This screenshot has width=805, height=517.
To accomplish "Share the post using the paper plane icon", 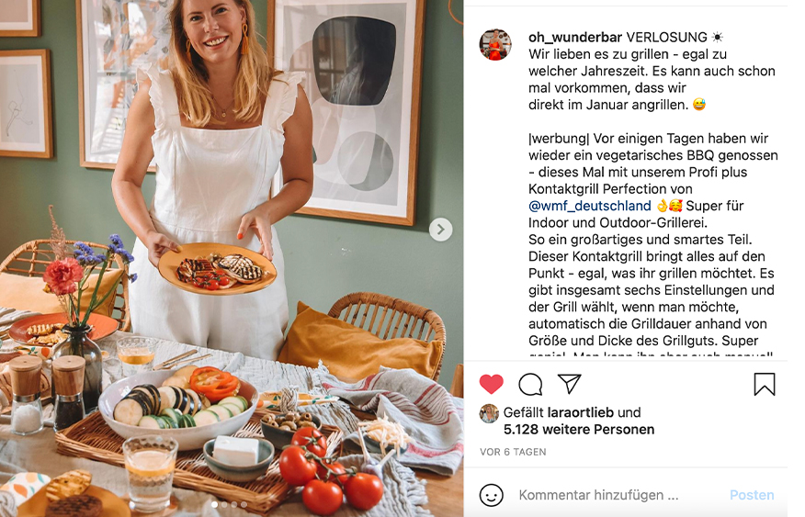I will pyautogui.click(x=570, y=384).
